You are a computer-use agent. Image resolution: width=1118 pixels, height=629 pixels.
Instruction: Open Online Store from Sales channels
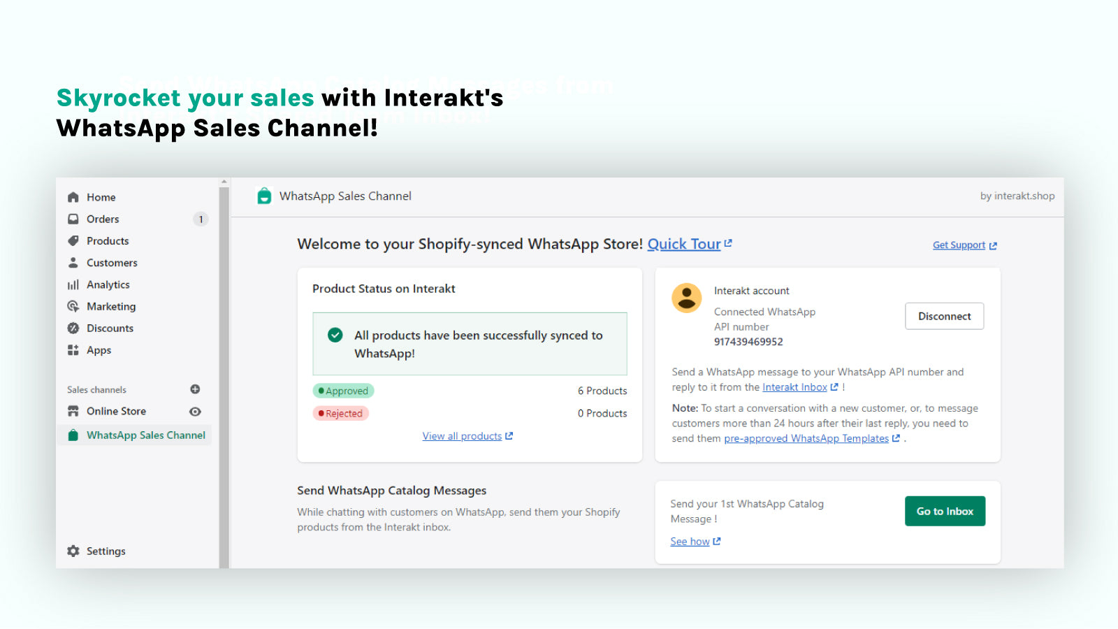116,412
